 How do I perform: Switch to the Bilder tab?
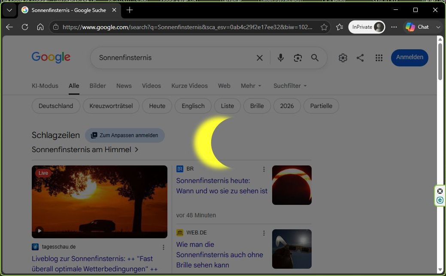[x=97, y=86]
